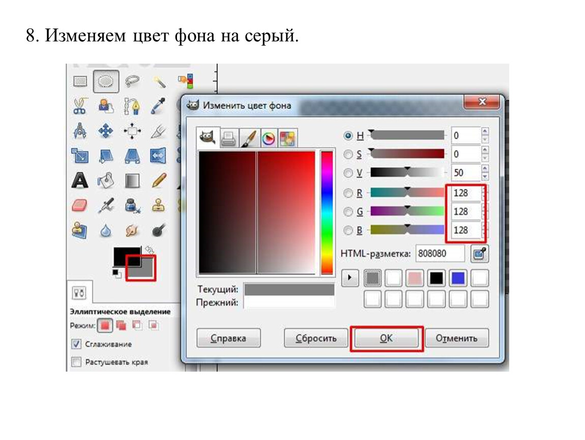Confirm the color with OK
This screenshot has height=440, width=585.
click(386, 338)
